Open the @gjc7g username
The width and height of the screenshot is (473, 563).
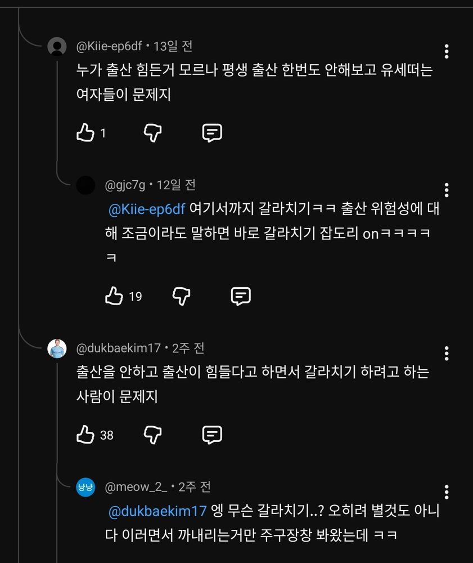click(x=125, y=185)
